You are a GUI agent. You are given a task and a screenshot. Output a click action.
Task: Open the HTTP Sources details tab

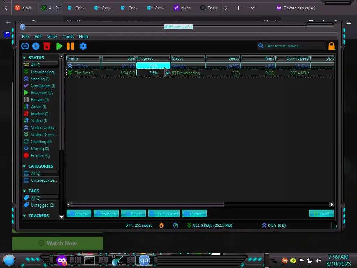coord(164,214)
